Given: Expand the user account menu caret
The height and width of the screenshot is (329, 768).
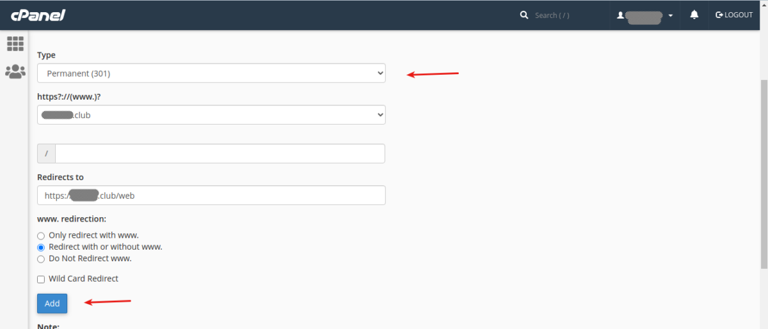Looking at the screenshot, I should 670,15.
